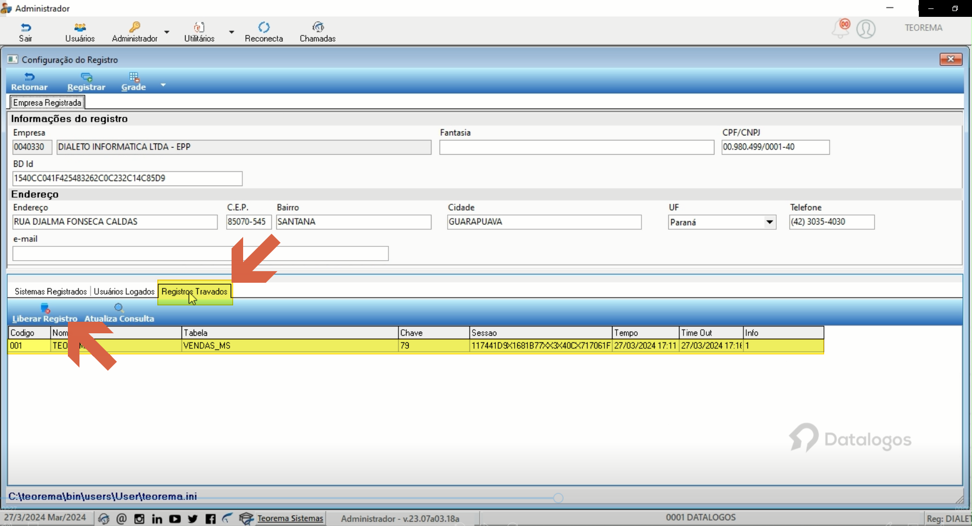This screenshot has height=526, width=972.
Task: Select the Registros Travados tab
Action: click(x=195, y=292)
